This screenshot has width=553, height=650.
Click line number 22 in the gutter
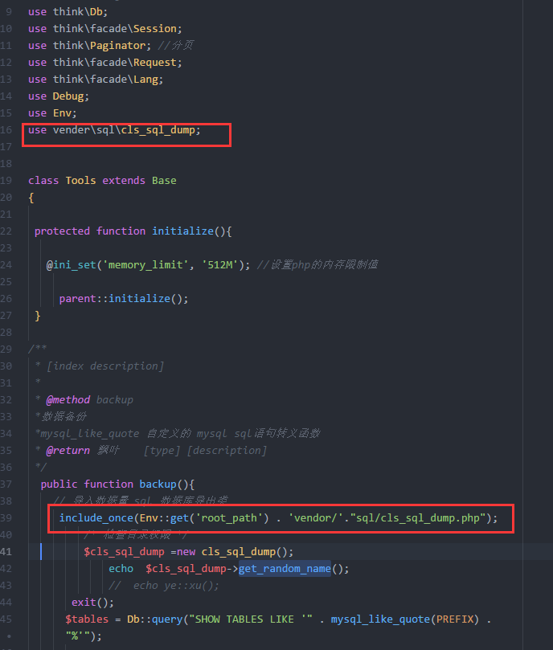pos(6,231)
